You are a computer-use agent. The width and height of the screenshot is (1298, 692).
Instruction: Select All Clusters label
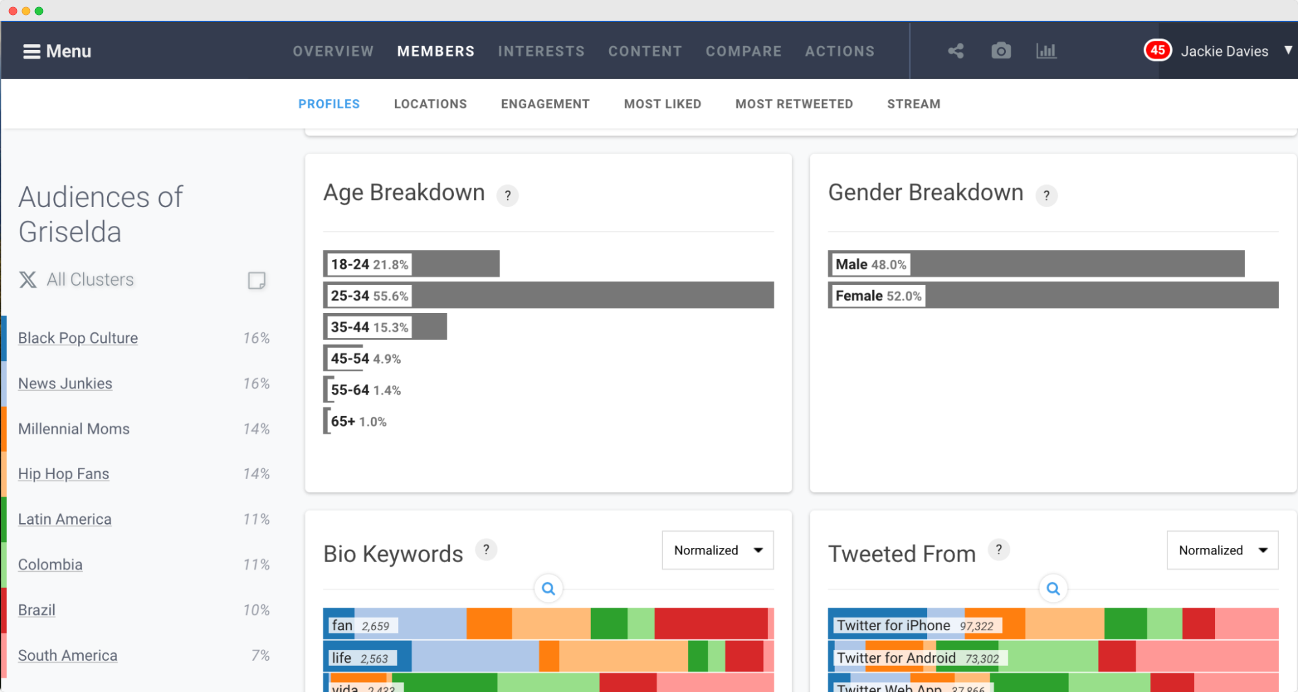[x=90, y=280]
